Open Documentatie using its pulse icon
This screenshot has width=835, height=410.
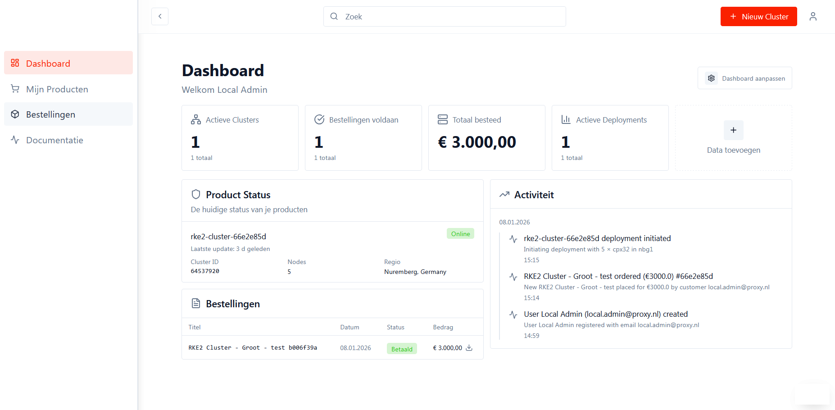pos(15,140)
